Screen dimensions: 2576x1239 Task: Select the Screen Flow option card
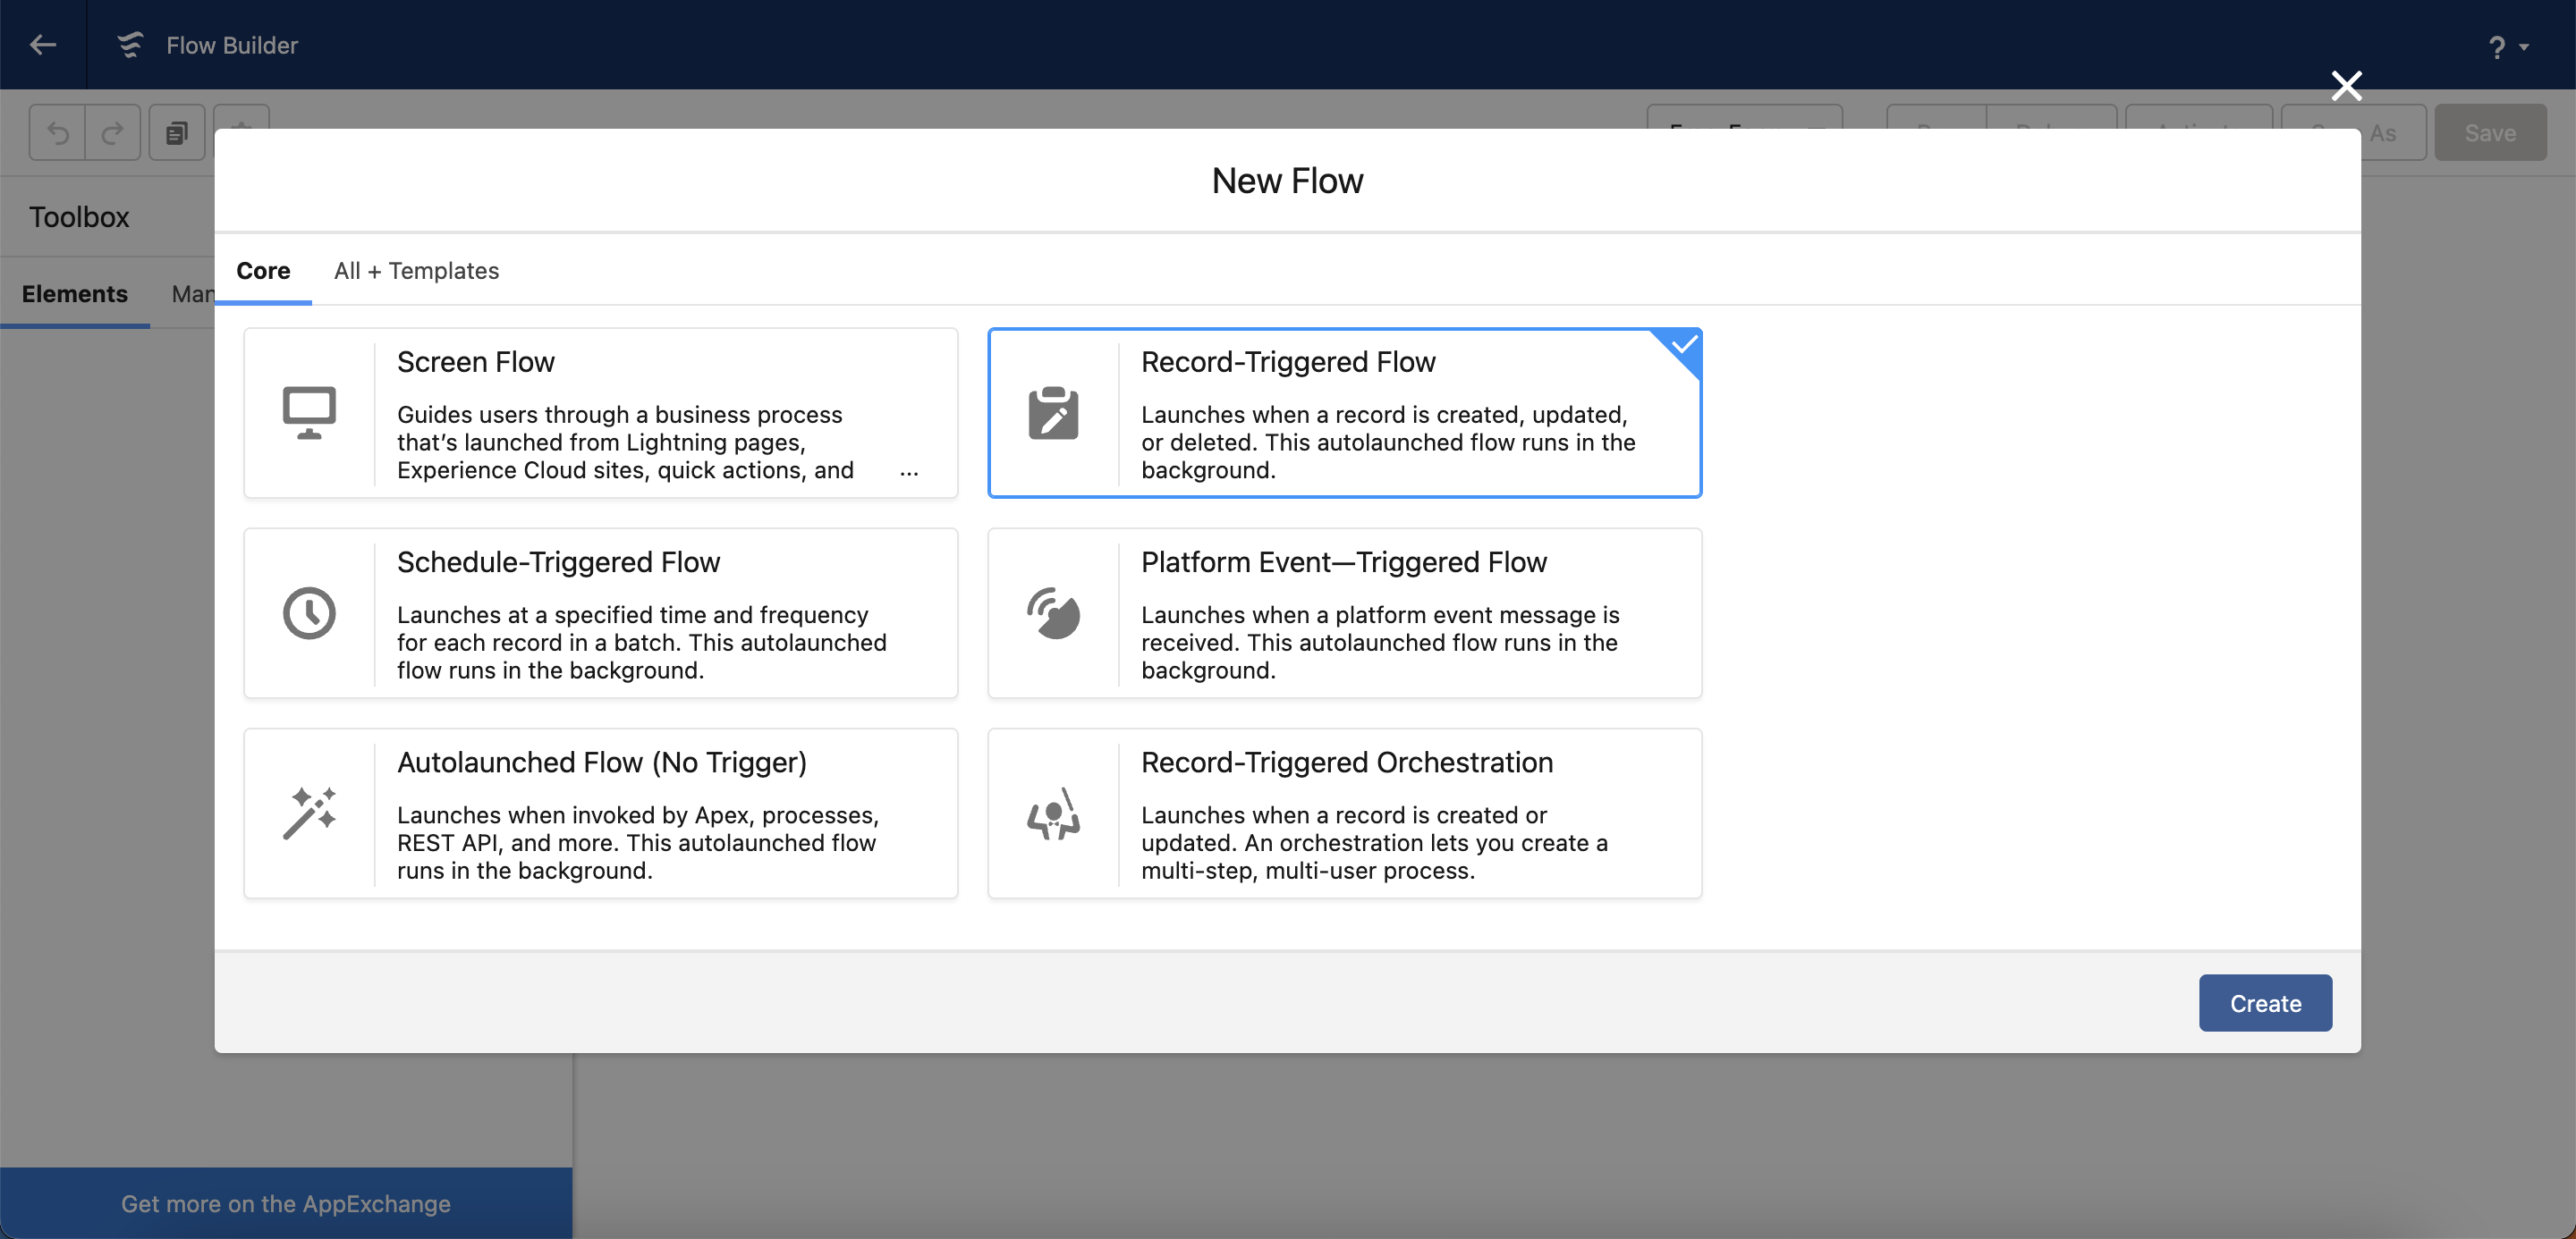coord(600,413)
